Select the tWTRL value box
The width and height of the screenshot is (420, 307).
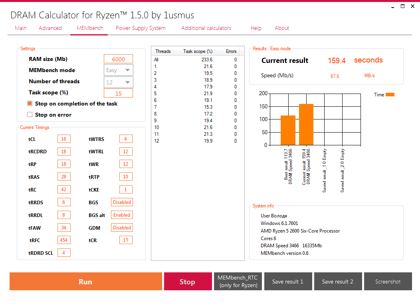(126, 151)
